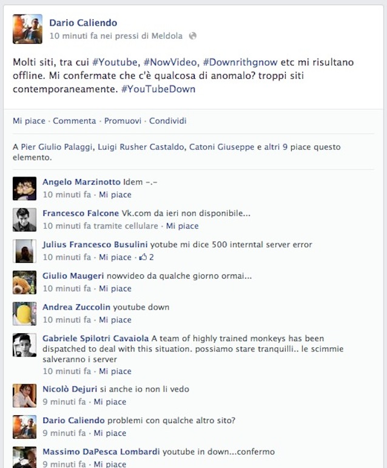Click Commenta under the post
This screenshot has width=387, height=468.
point(74,121)
